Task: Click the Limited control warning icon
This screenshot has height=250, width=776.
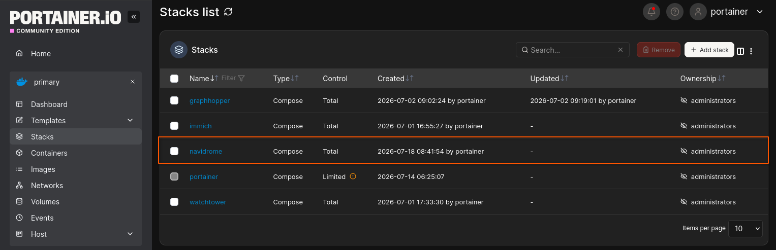Action: point(353,176)
